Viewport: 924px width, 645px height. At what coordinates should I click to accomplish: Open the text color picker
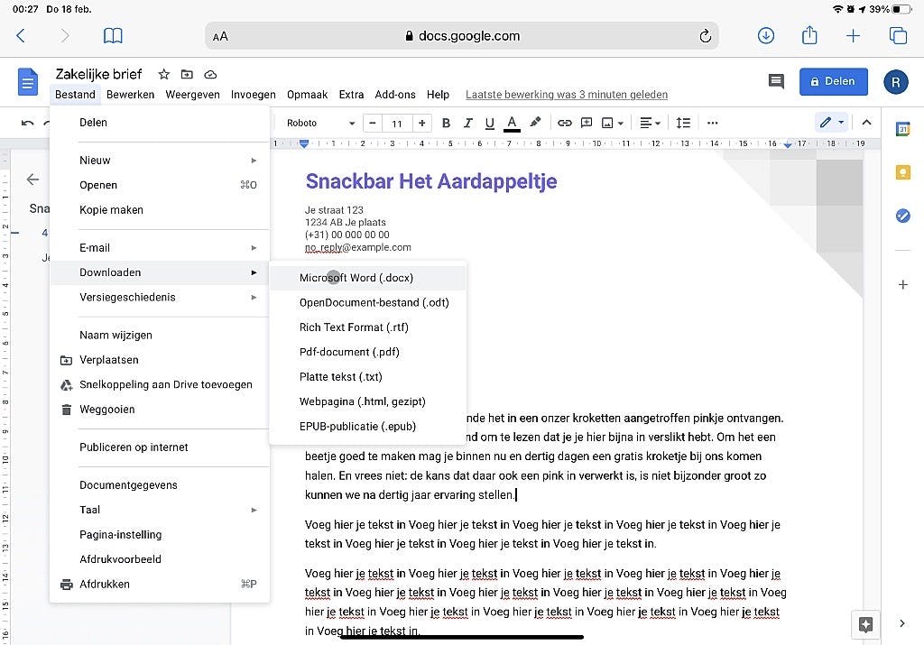512,123
